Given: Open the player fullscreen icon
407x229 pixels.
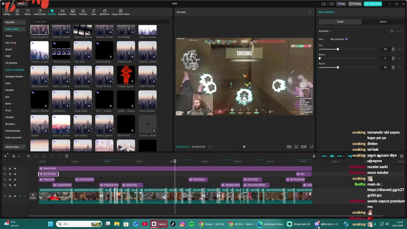Looking at the screenshot, I should [x=312, y=147].
